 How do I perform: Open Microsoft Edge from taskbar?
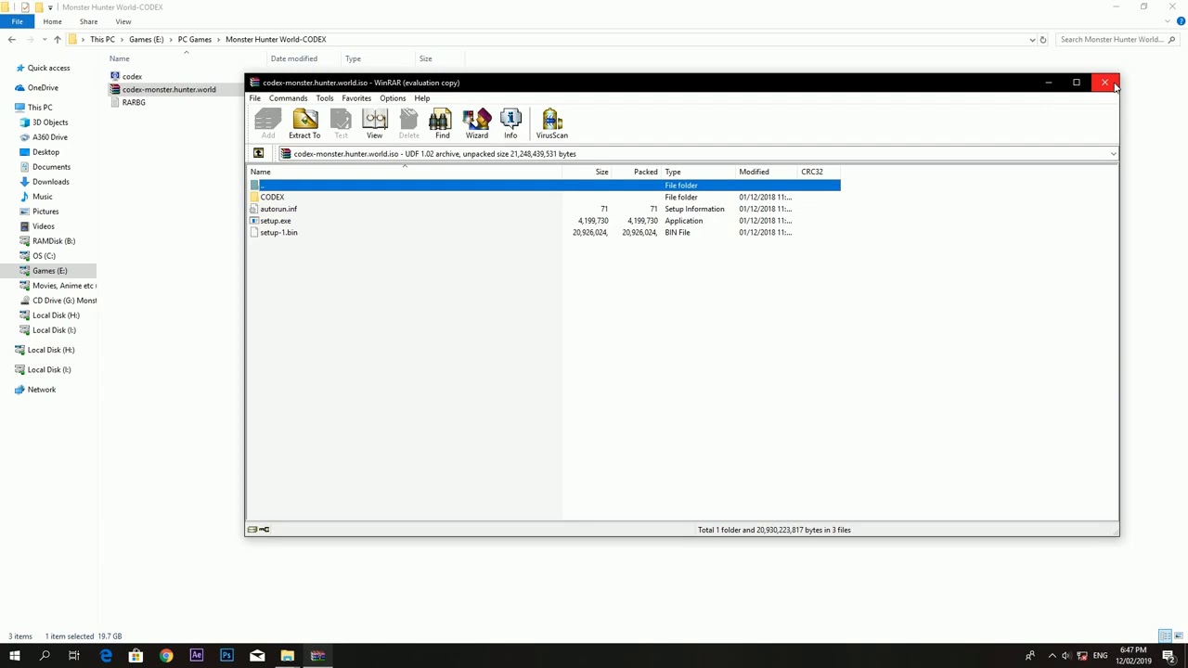106,656
